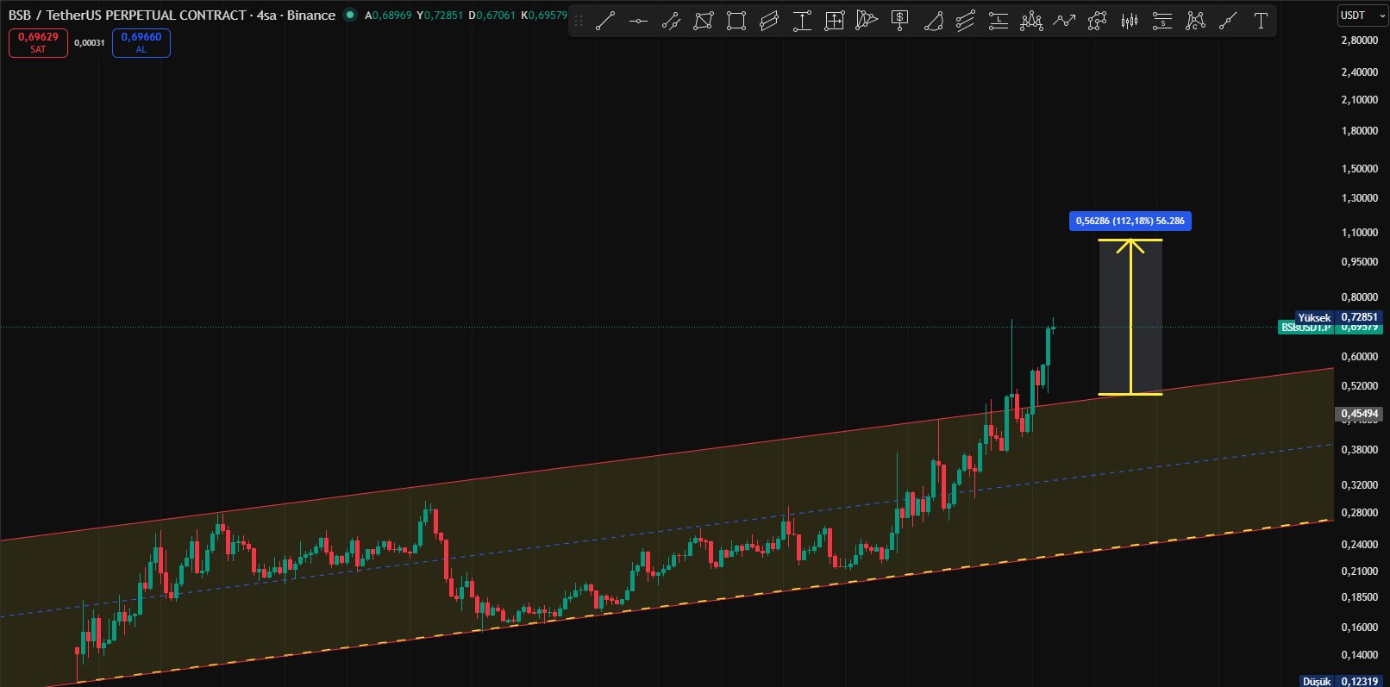The height and width of the screenshot is (687, 1390).
Task: Click the 112,18% price range label
Action: (x=1130, y=221)
